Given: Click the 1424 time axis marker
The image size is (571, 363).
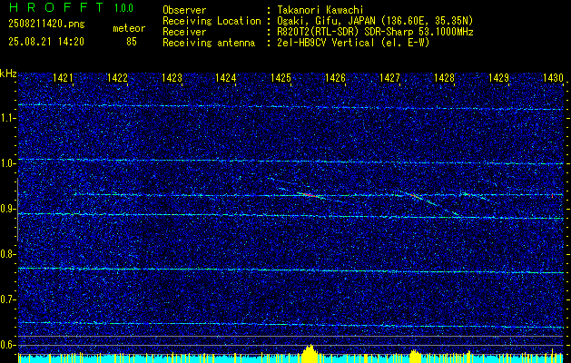Looking at the screenshot, I should pyautogui.click(x=226, y=77).
